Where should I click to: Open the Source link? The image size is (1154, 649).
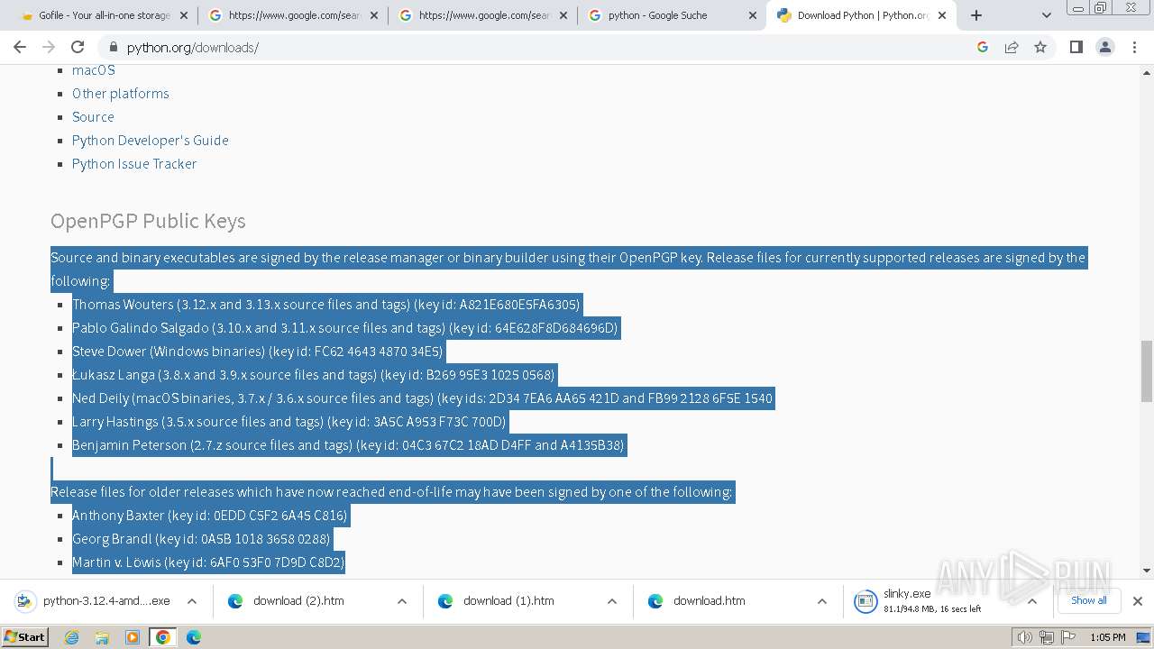point(93,116)
